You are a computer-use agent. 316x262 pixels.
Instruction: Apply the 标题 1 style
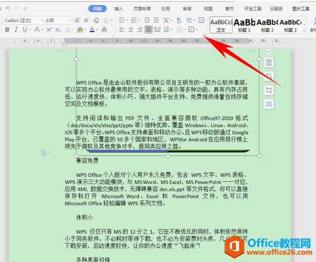244,25
